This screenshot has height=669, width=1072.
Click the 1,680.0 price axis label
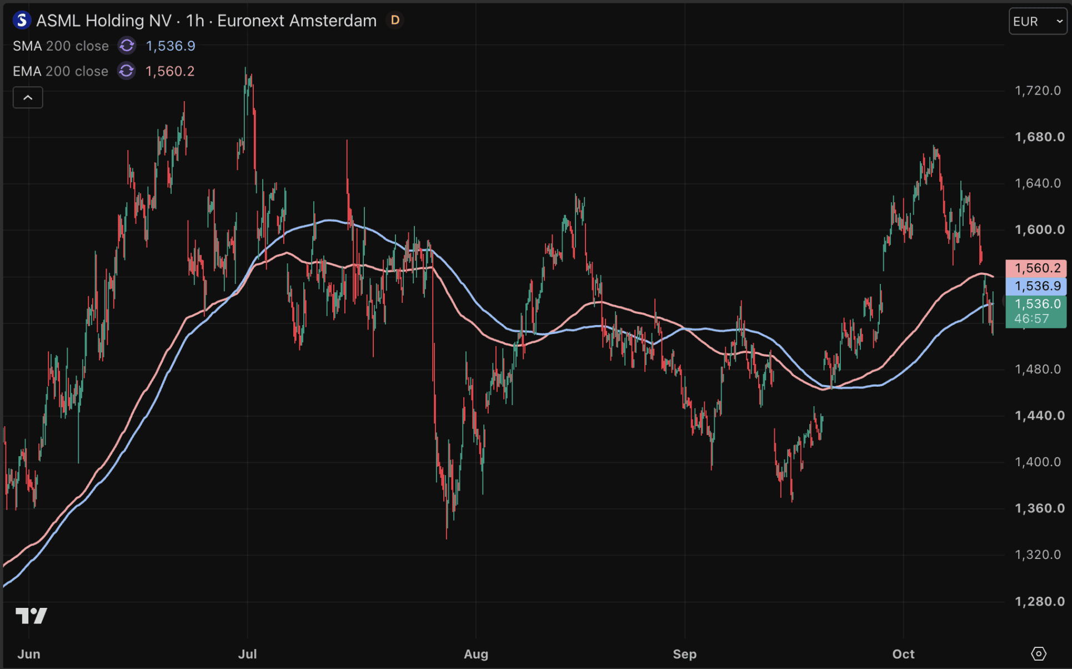tap(1039, 137)
